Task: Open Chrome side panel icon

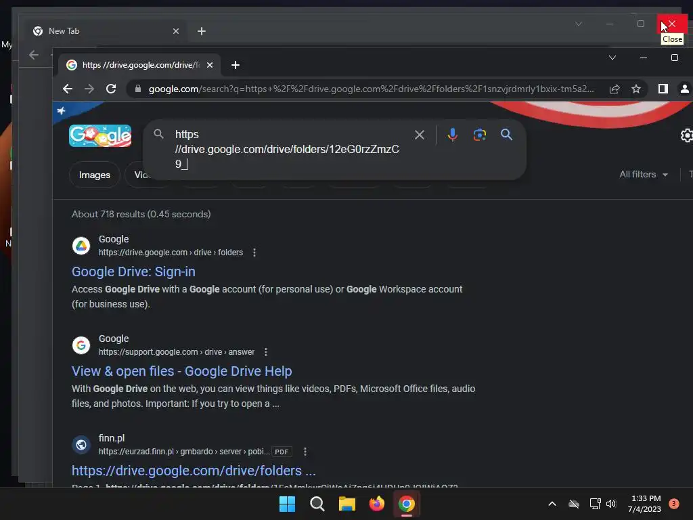Action: coord(663,89)
